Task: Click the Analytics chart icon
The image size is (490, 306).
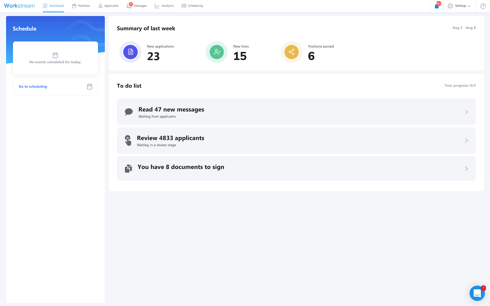Action: point(157,6)
